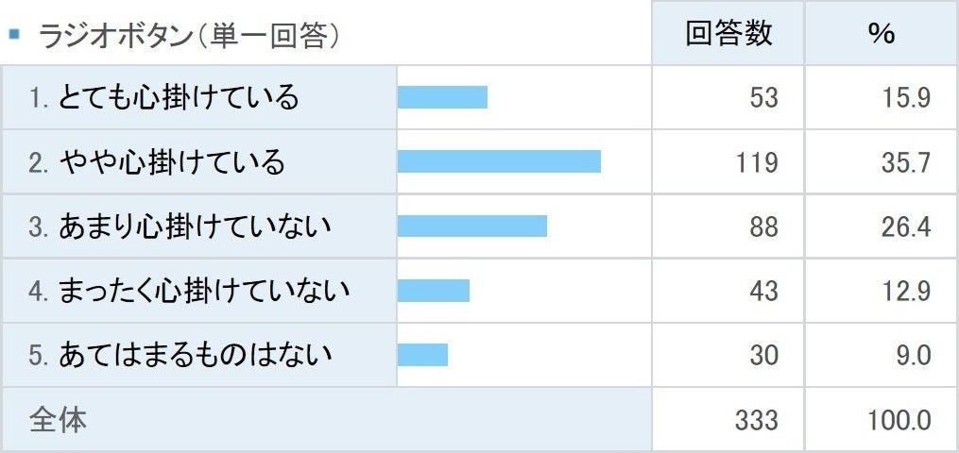Viewport: 959px width, 453px height.
Task: Click the blue square bullet beside ラジオボタン
Action: point(14,35)
